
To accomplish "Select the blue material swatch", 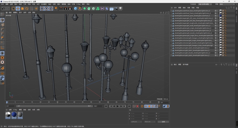I will [x=14, y=114].
